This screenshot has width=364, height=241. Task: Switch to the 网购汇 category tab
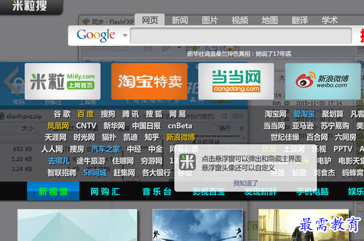click(105, 191)
